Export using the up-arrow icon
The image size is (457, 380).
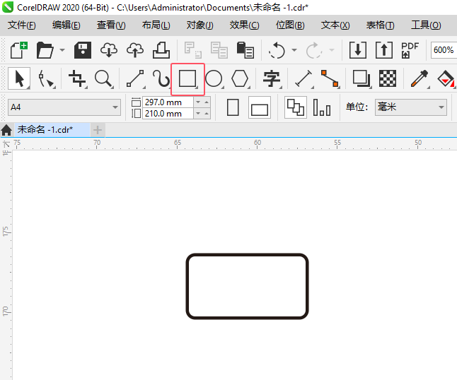click(384, 50)
